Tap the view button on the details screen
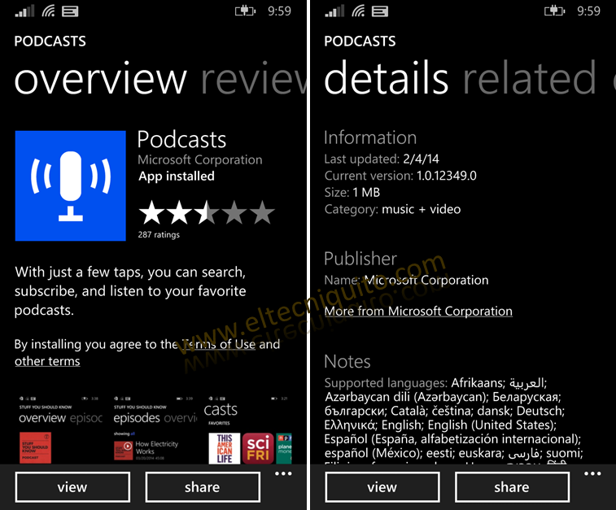The width and height of the screenshot is (616, 510). point(382,487)
